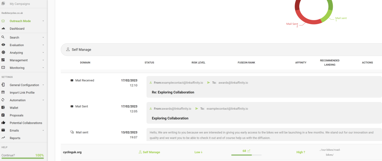The width and height of the screenshot is (382, 161).
Task: Expand the General Configuration submenu
Action: pos(43,85)
